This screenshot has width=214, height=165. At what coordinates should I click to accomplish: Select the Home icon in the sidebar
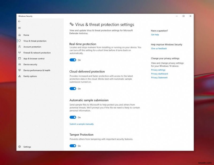pyautogui.click(x=19, y=35)
